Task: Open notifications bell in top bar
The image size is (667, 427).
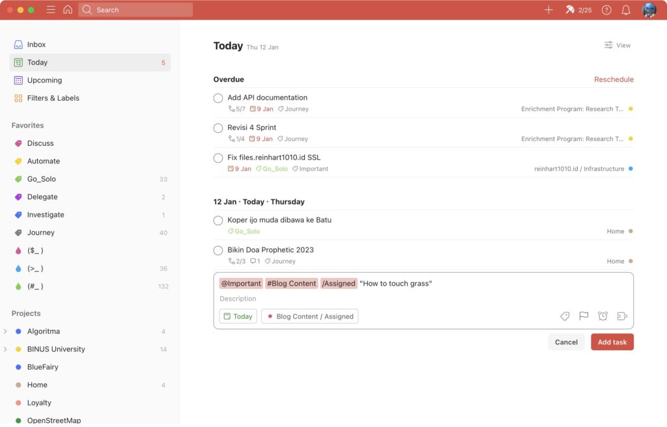Action: (x=626, y=10)
